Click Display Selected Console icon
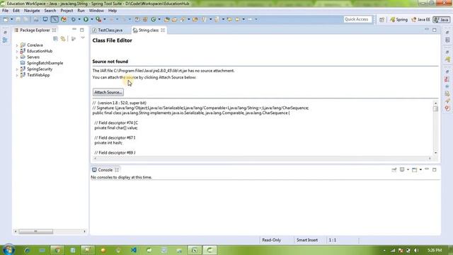The image size is (453, 255). click(x=402, y=170)
